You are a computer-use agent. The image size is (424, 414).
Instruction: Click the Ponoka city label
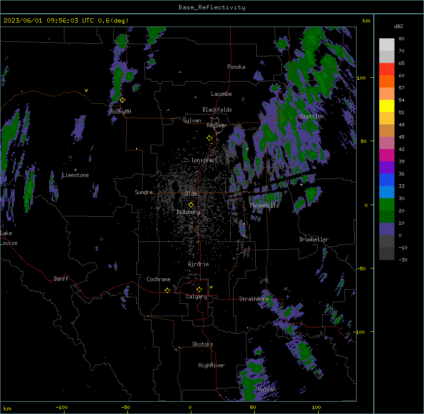(x=236, y=67)
